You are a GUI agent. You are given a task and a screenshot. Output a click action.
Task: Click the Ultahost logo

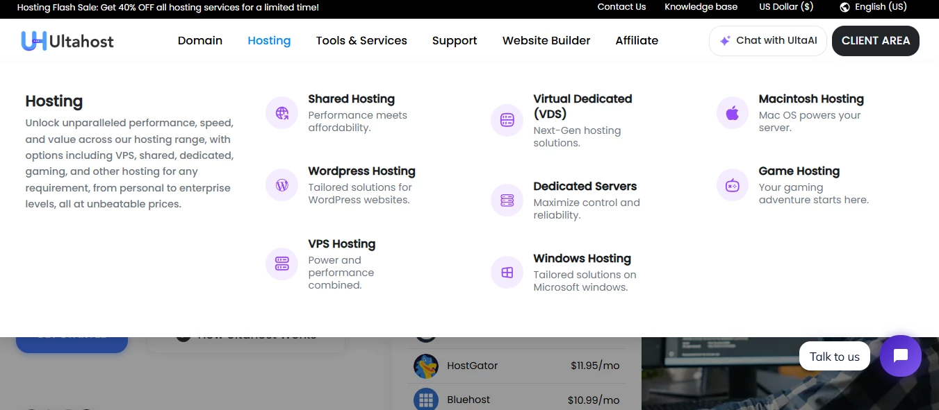67,41
